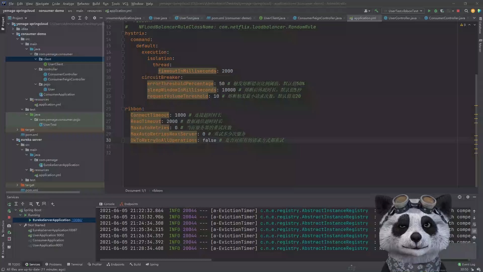Toggle the Database tool window sidebar

(480, 26)
